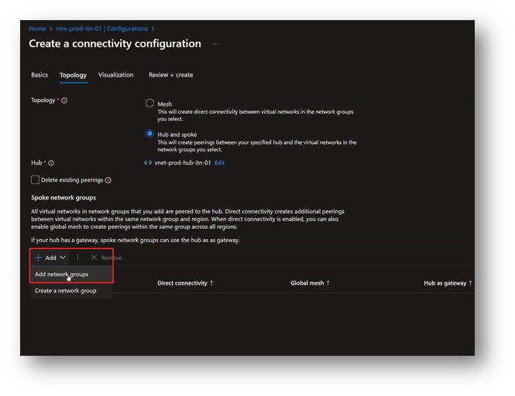Click the hub name vnet-prod-hub-itn-01

coord(183,162)
